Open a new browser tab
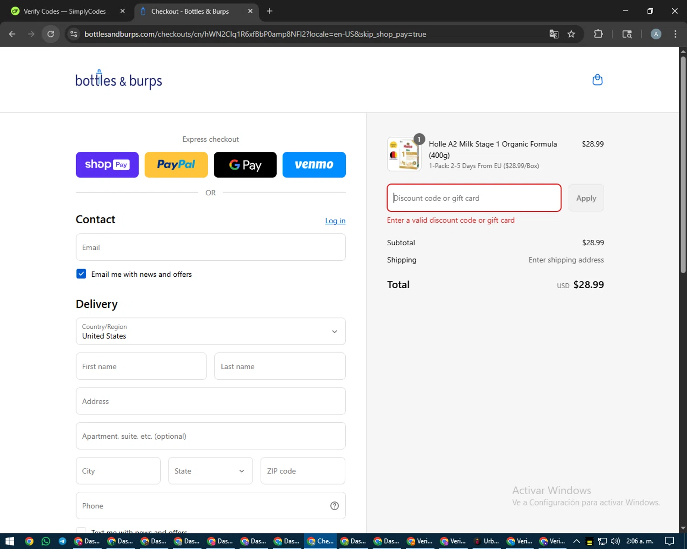The height and width of the screenshot is (549, 687). point(270,11)
